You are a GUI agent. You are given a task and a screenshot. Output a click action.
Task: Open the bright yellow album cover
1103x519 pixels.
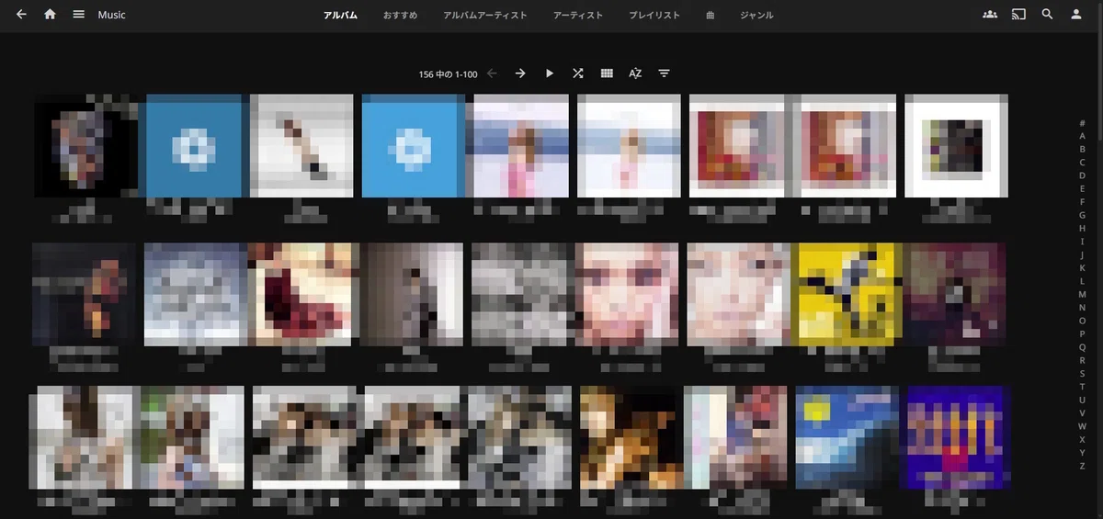tap(847, 294)
